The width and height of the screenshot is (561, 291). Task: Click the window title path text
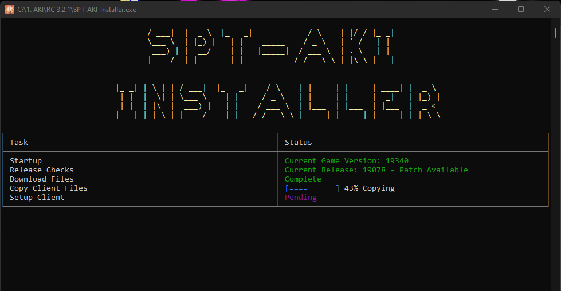(x=77, y=10)
